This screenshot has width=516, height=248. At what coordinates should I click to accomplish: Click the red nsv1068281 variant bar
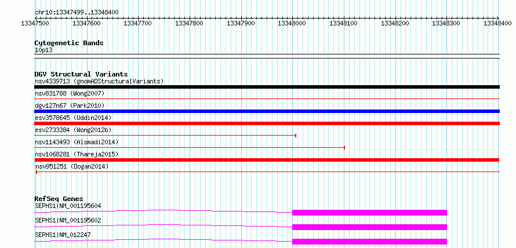pyautogui.click(x=267, y=160)
